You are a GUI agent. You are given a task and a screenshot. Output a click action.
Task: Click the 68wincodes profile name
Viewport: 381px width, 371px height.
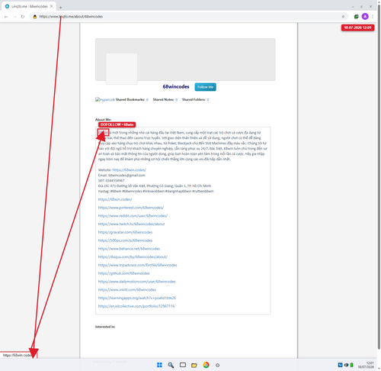click(176, 87)
